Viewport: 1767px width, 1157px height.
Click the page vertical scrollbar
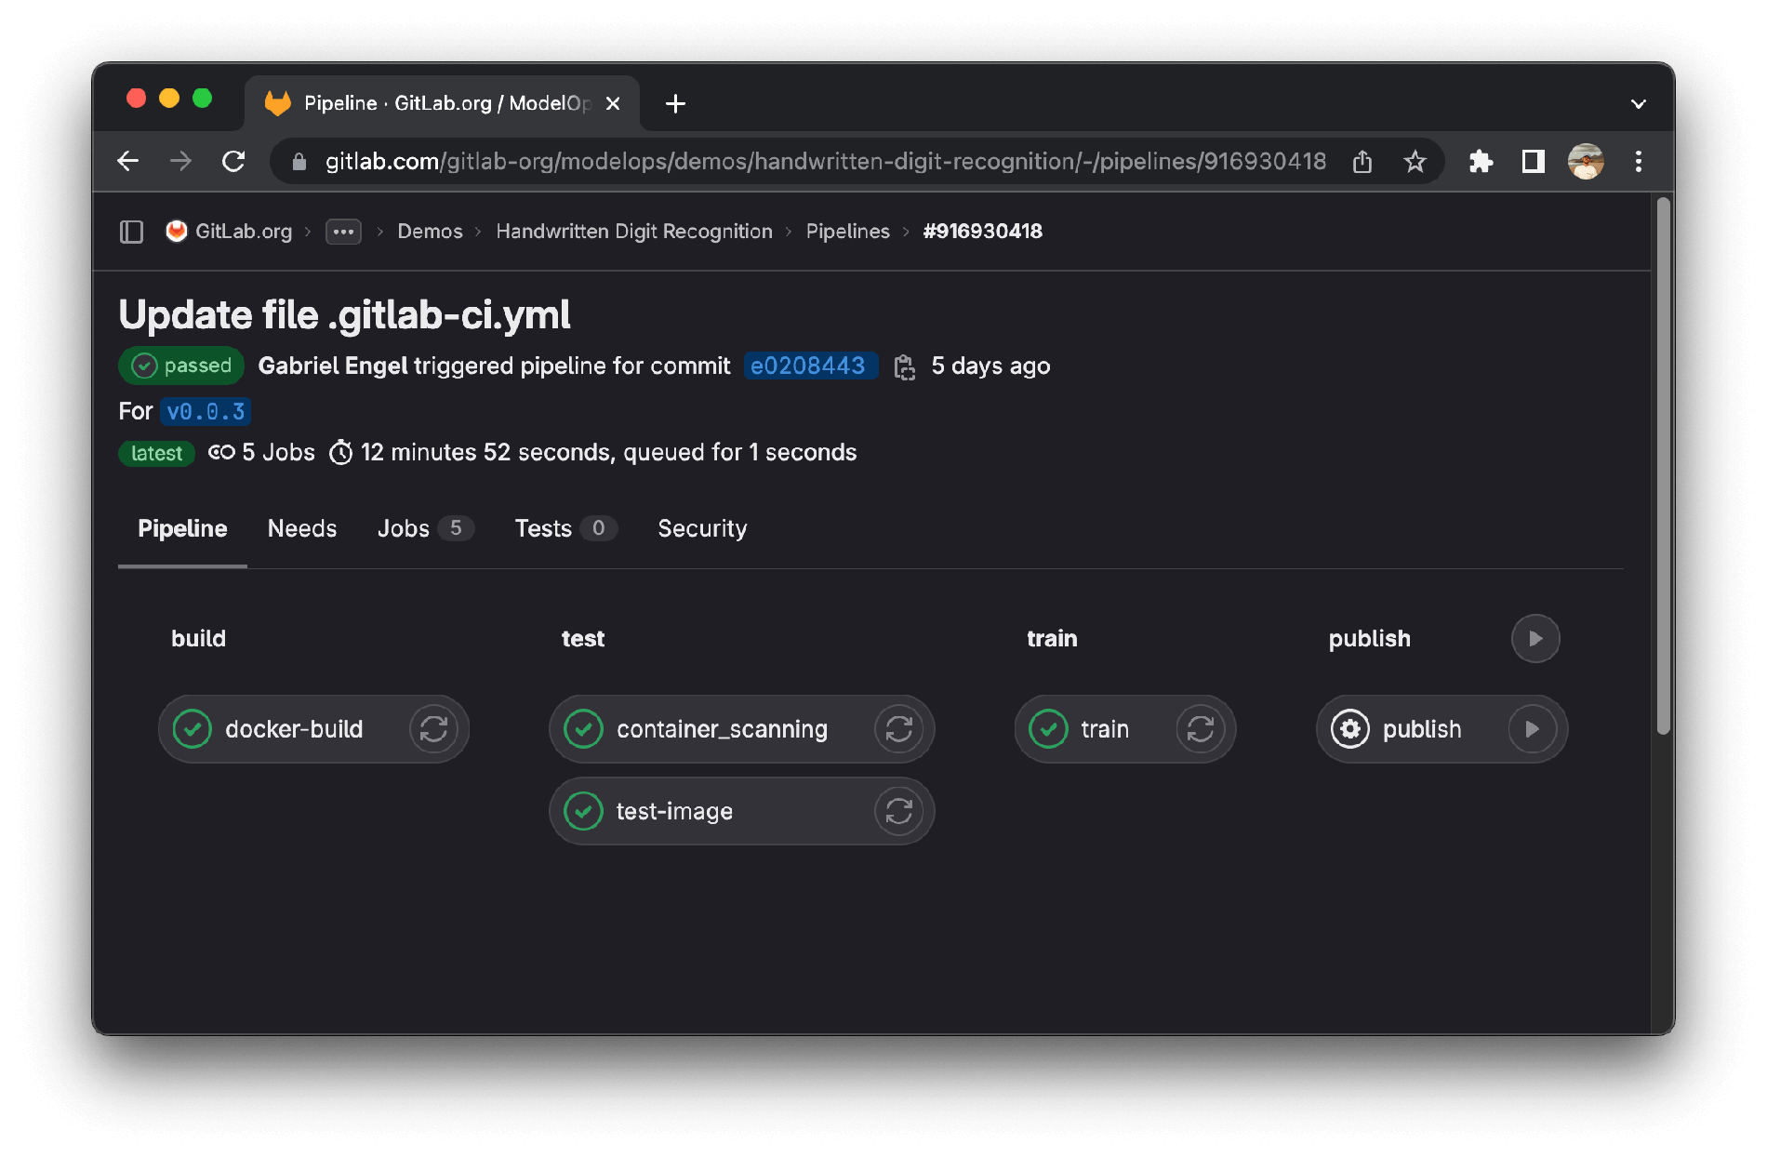(1664, 465)
